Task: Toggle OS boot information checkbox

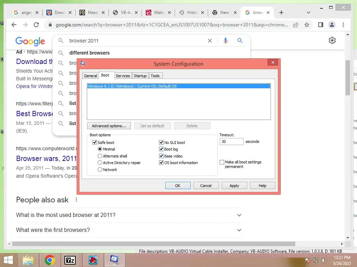Action: 161,163
